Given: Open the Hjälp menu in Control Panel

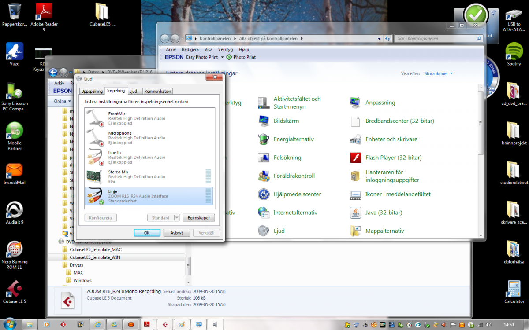Looking at the screenshot, I should (244, 50).
